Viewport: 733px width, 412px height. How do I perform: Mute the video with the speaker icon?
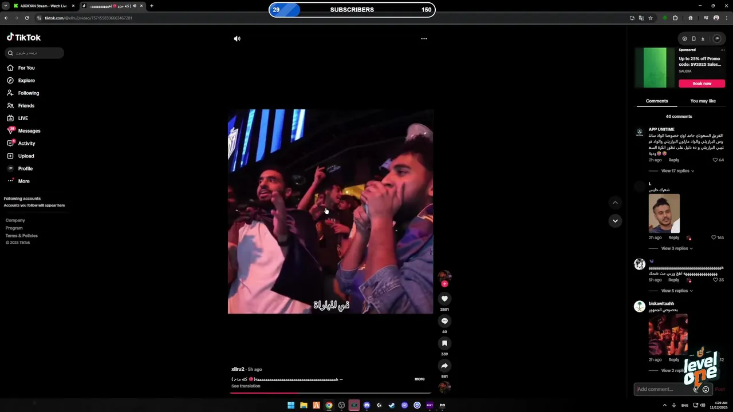[x=237, y=39]
